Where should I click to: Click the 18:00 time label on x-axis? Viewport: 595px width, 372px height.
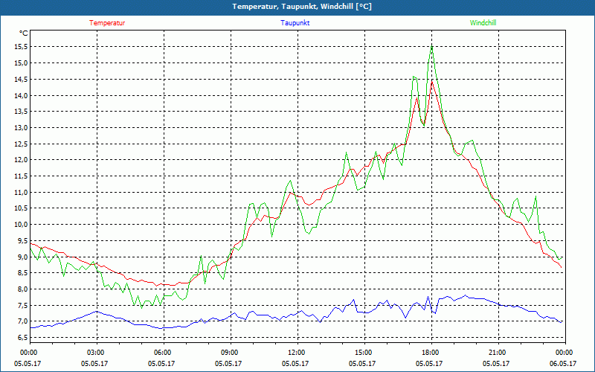432,353
